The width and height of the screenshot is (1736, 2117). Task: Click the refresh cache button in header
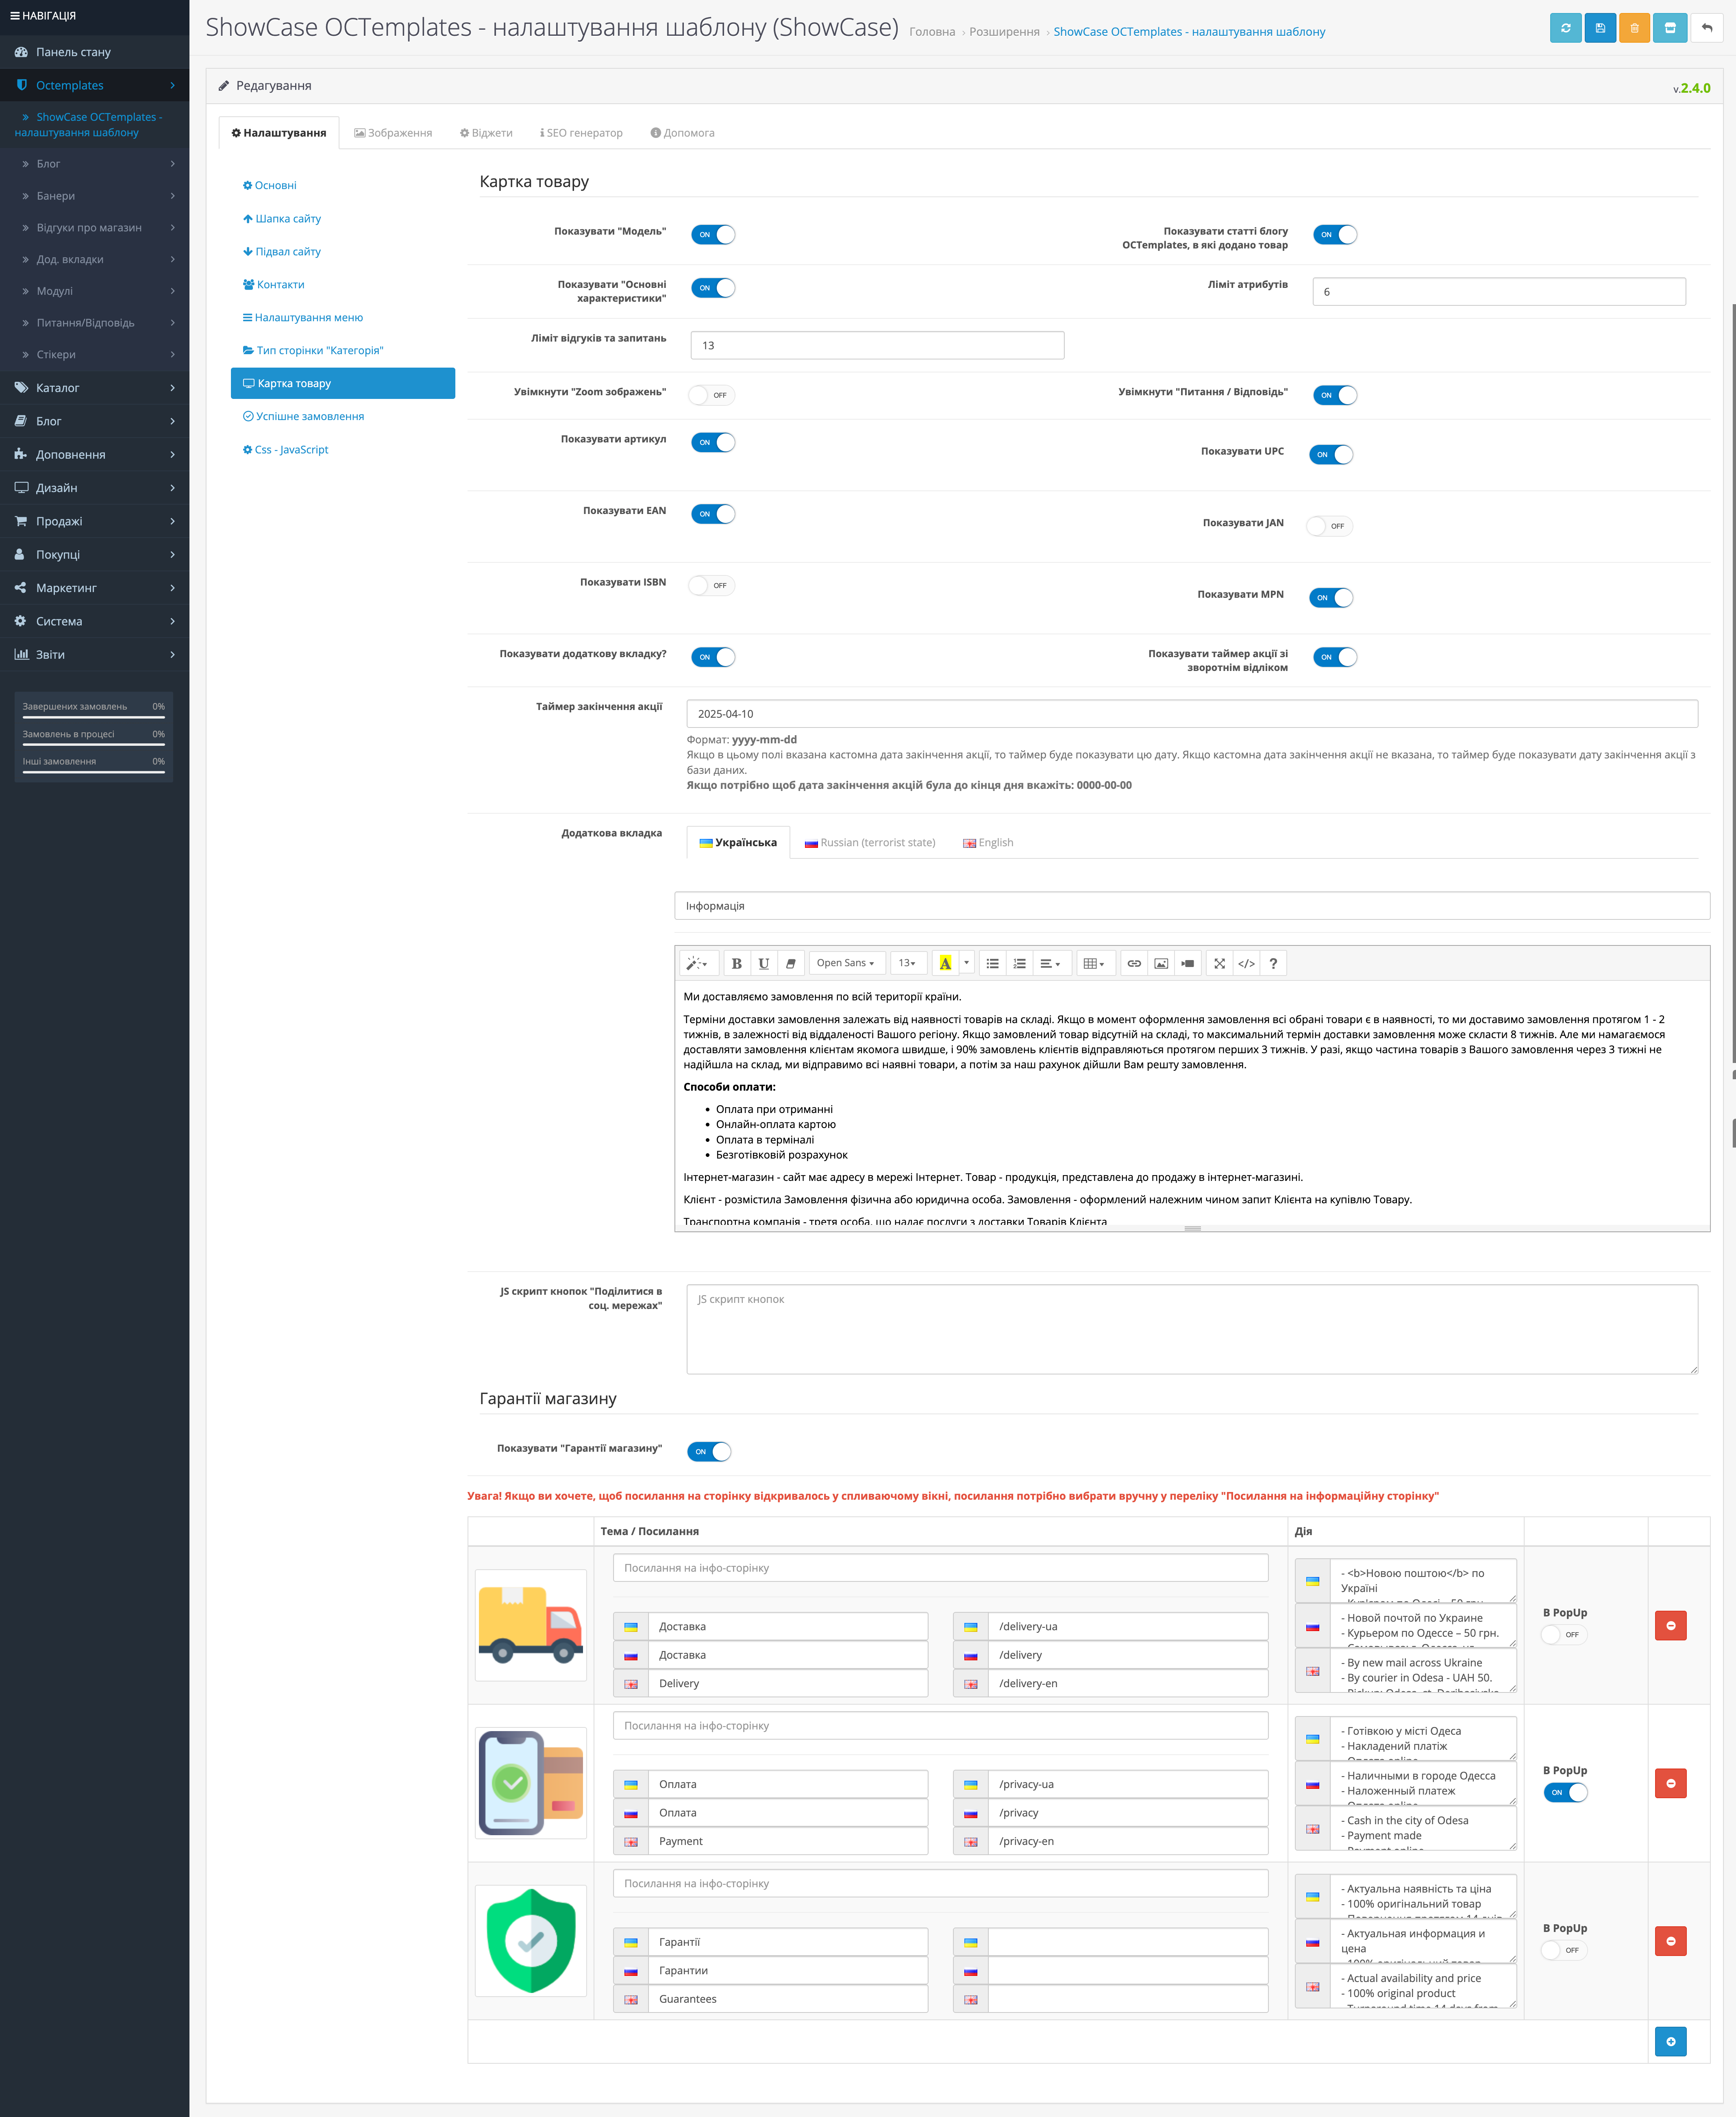click(1566, 28)
